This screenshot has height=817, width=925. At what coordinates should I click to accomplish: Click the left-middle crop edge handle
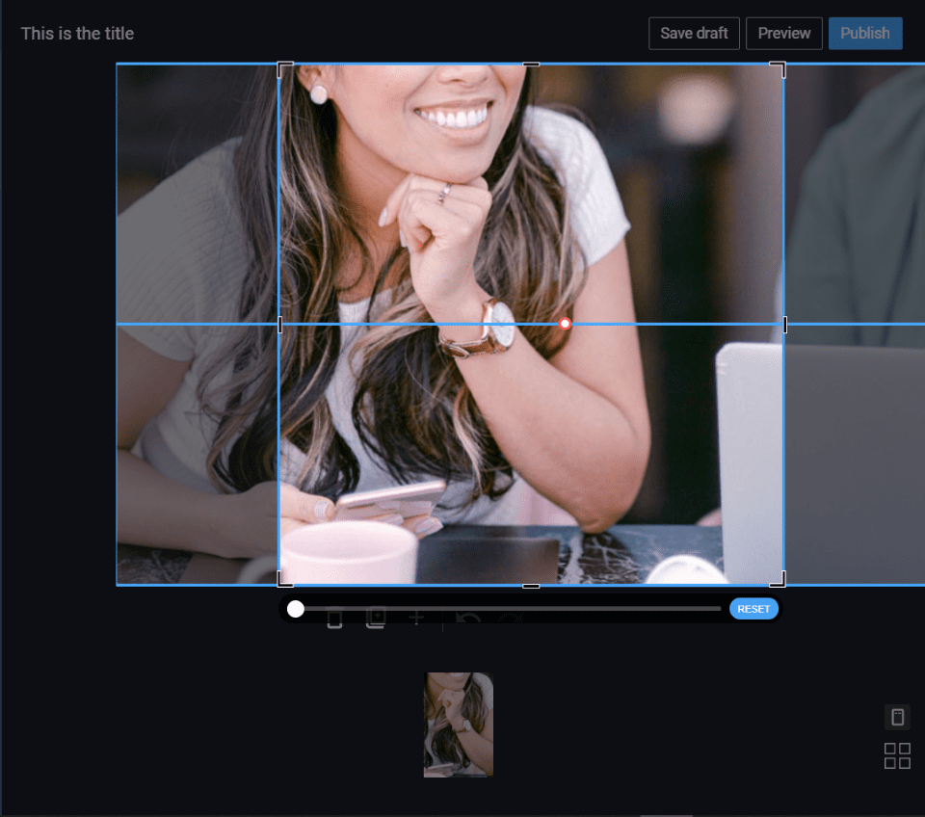pyautogui.click(x=279, y=325)
